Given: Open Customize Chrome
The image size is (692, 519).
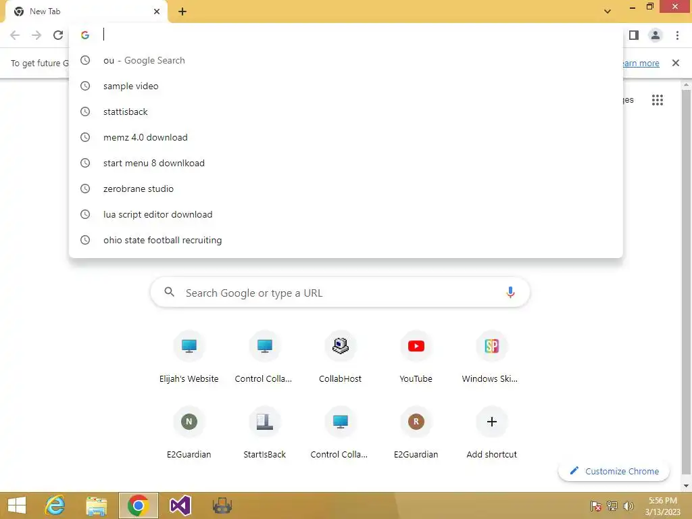Looking at the screenshot, I should (614, 471).
